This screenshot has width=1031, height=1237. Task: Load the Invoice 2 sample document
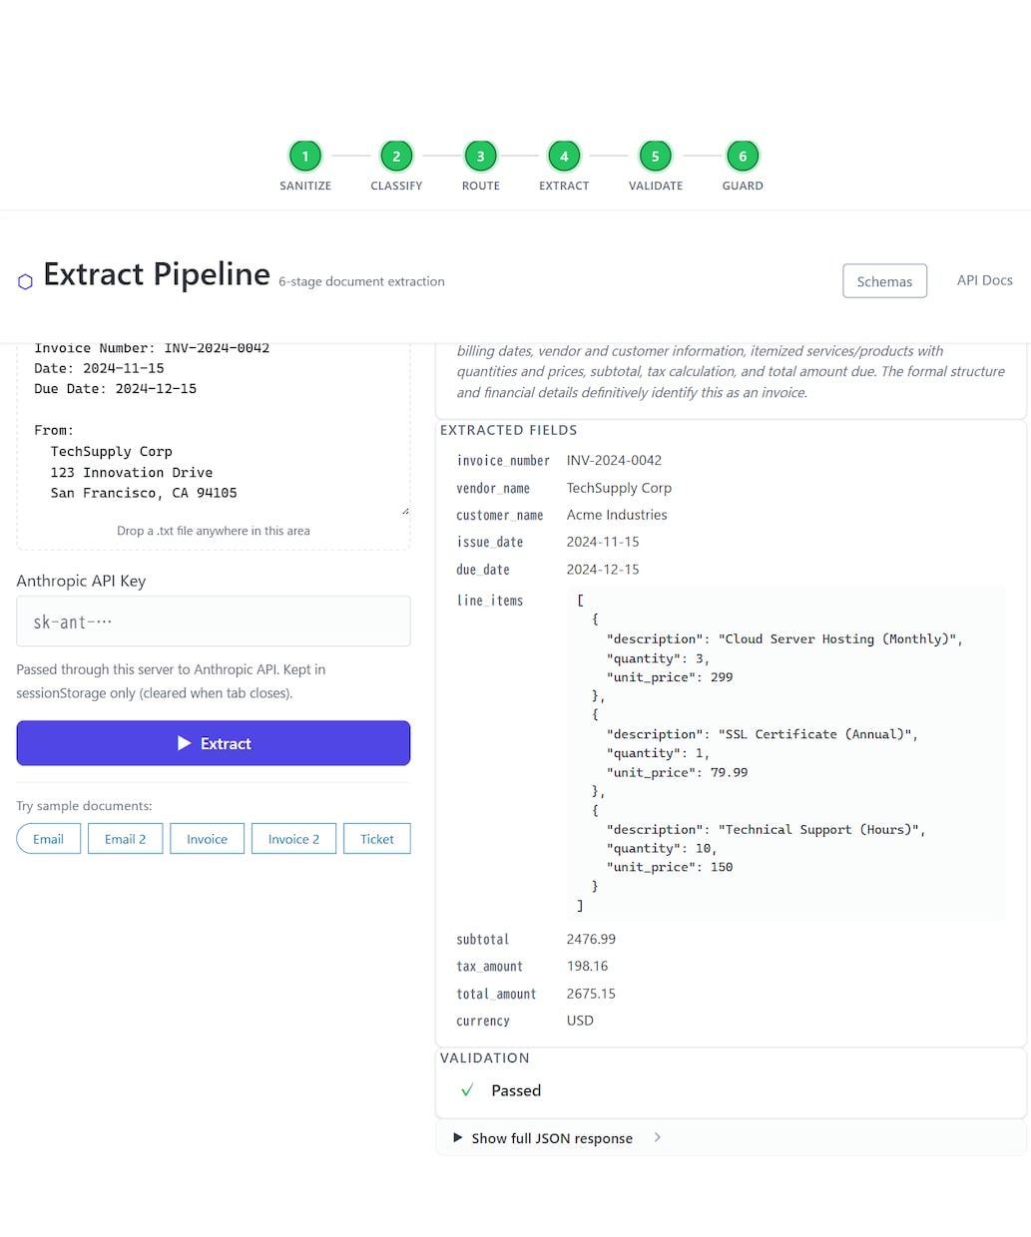pos(293,839)
